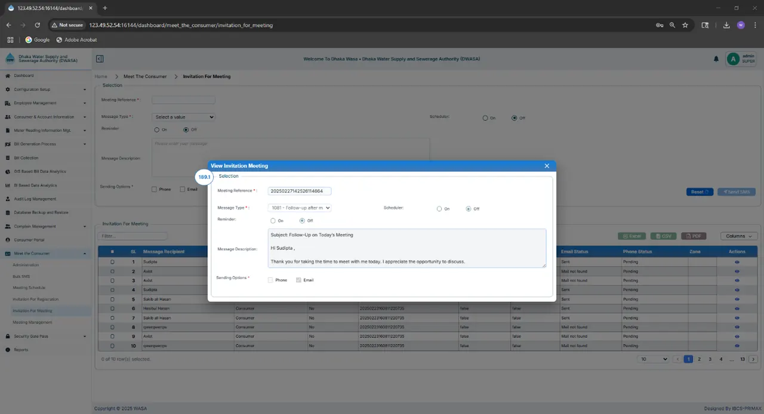764x414 pixels.
Task: Click the Not secure site info badge
Action: click(67, 25)
